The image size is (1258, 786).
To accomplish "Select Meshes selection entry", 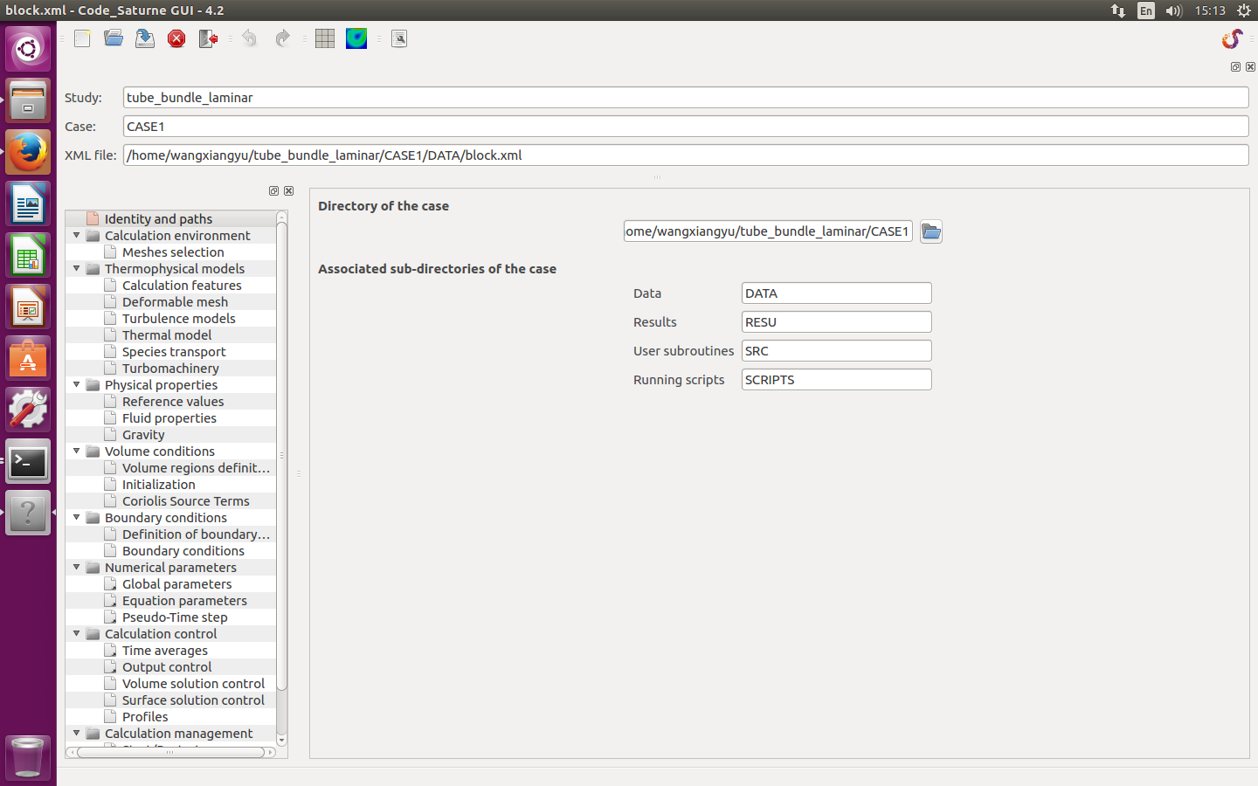I will coord(173,252).
